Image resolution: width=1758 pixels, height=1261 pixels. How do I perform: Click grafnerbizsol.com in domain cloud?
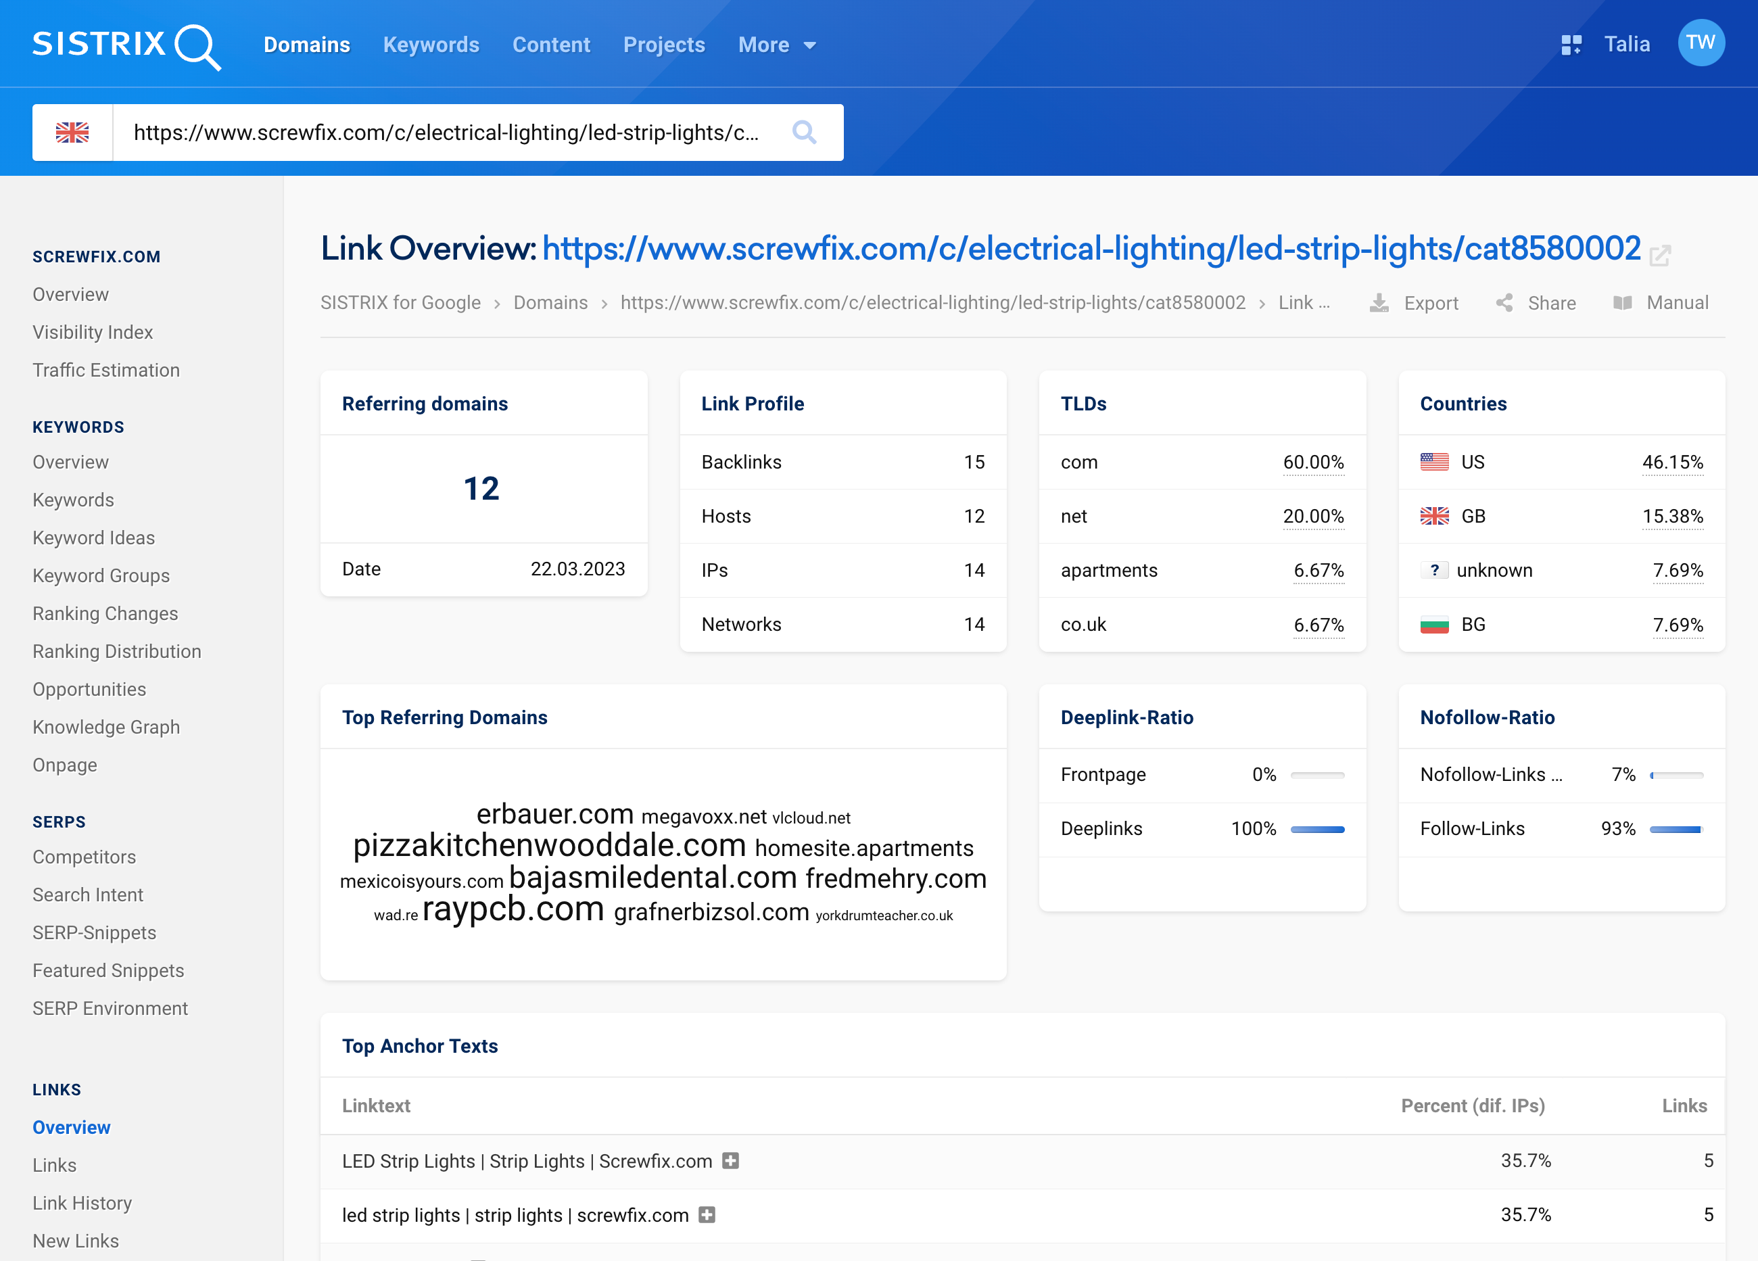[x=711, y=912]
